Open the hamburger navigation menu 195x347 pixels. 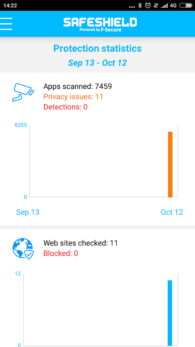[x=6, y=23]
